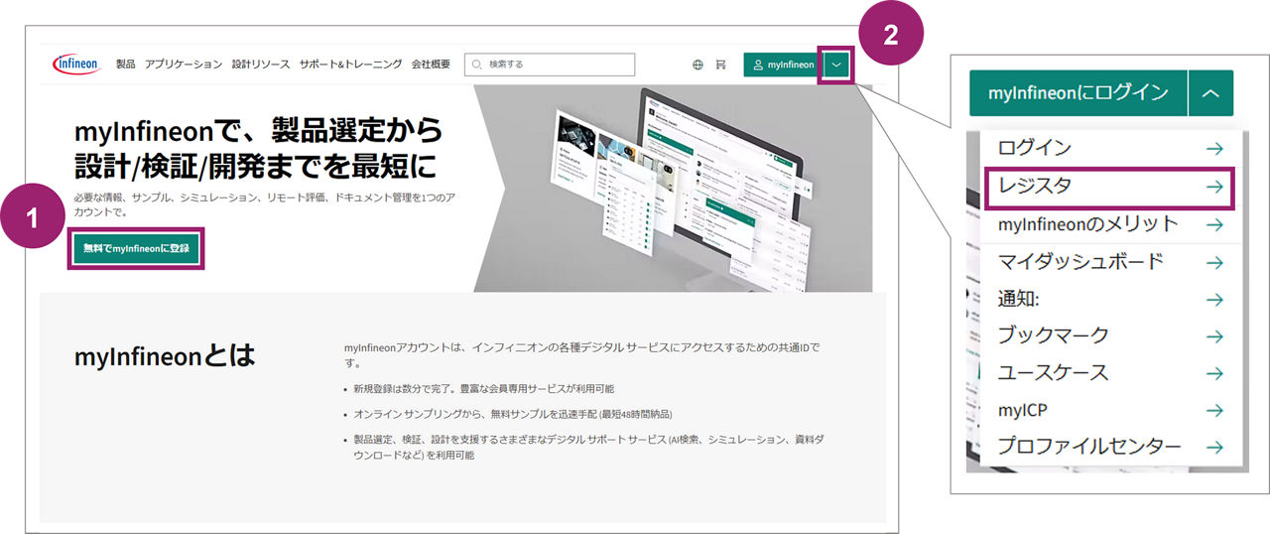Click the arrow icon beside プロファイルセンター
Screen dimensions: 1270x534
tap(1212, 447)
